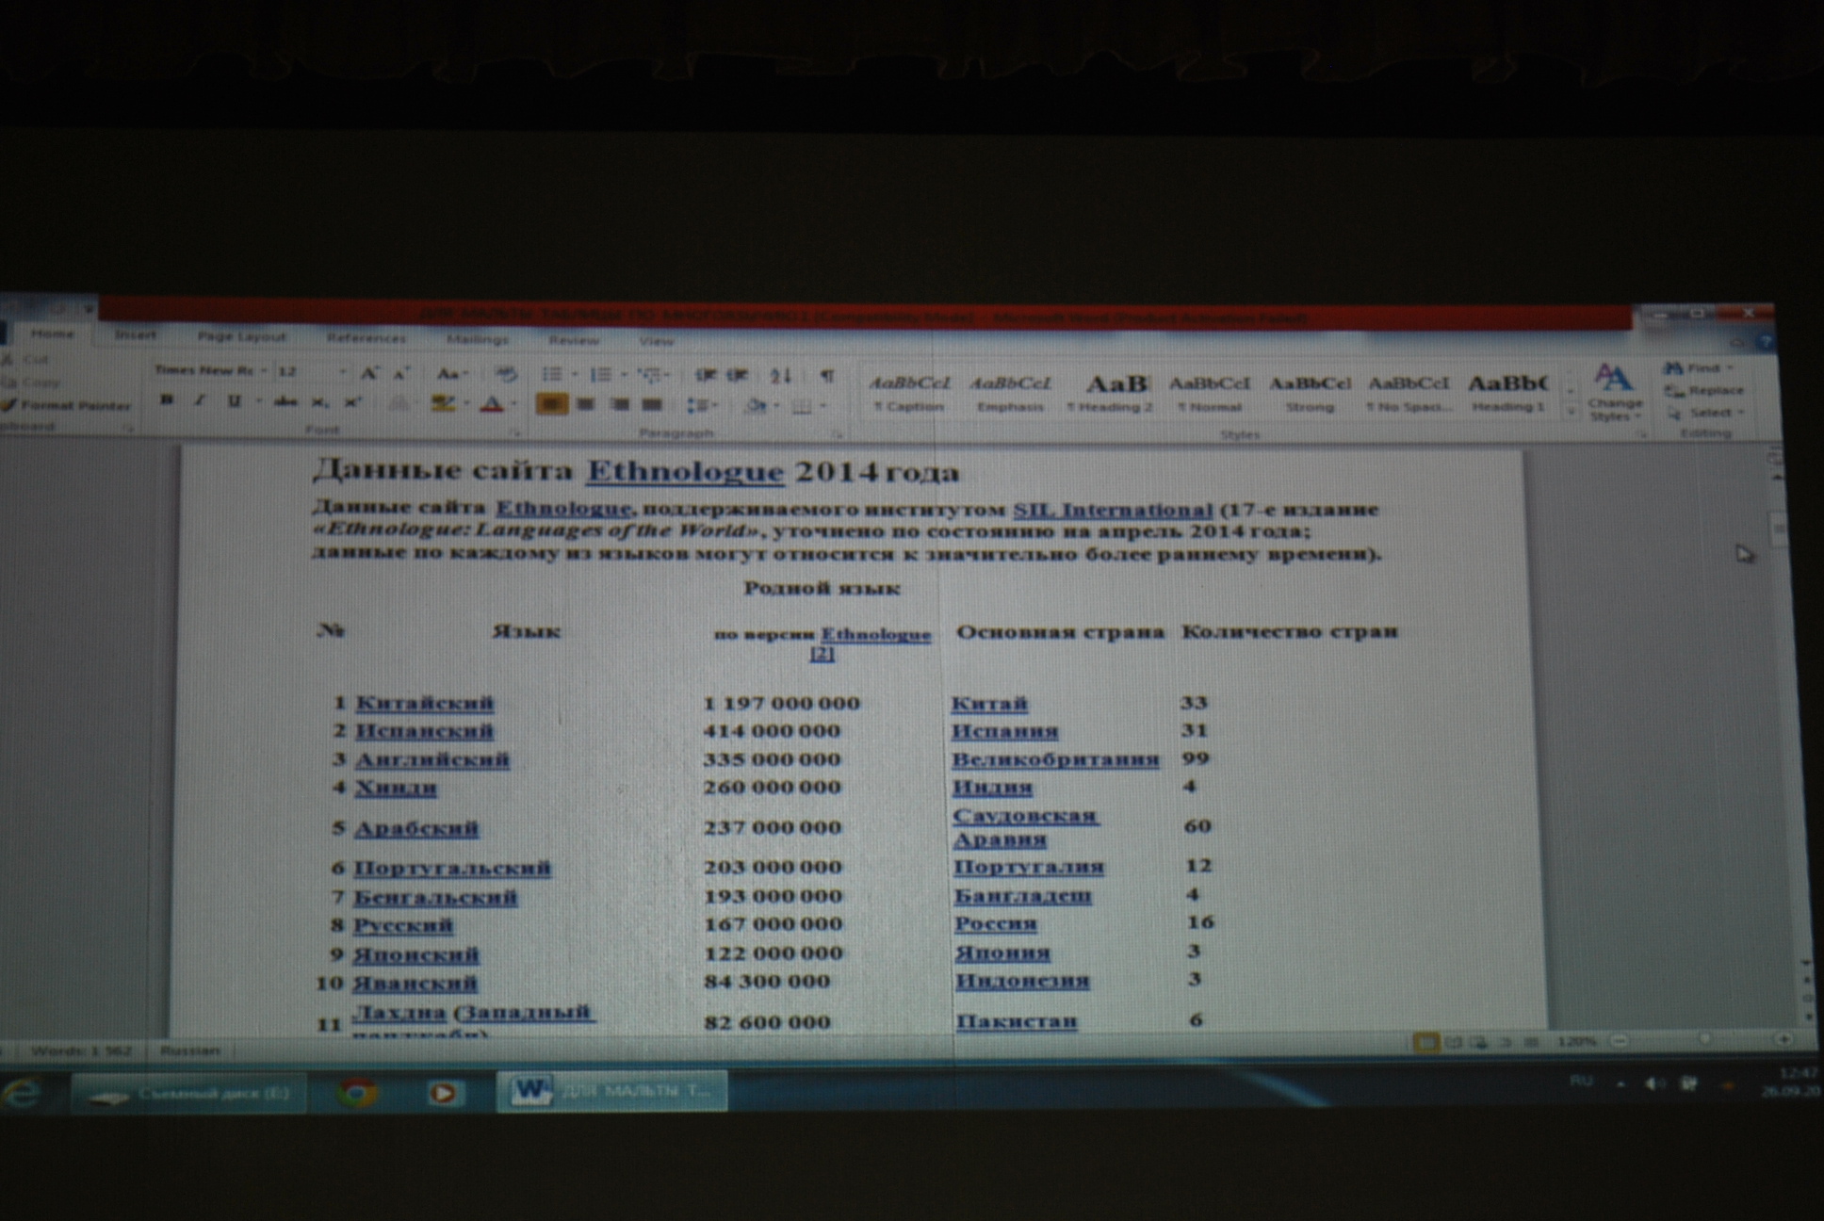Switch to the Home tab

52,334
